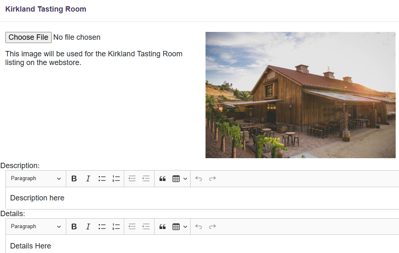Viewport: 399px width, 253px height.
Task: Toggle Bold in the Details editor toolbar
Action: click(x=74, y=226)
